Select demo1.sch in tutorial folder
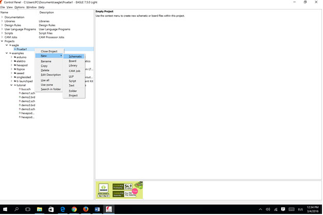This screenshot has height=215, width=323. pos(28,93)
